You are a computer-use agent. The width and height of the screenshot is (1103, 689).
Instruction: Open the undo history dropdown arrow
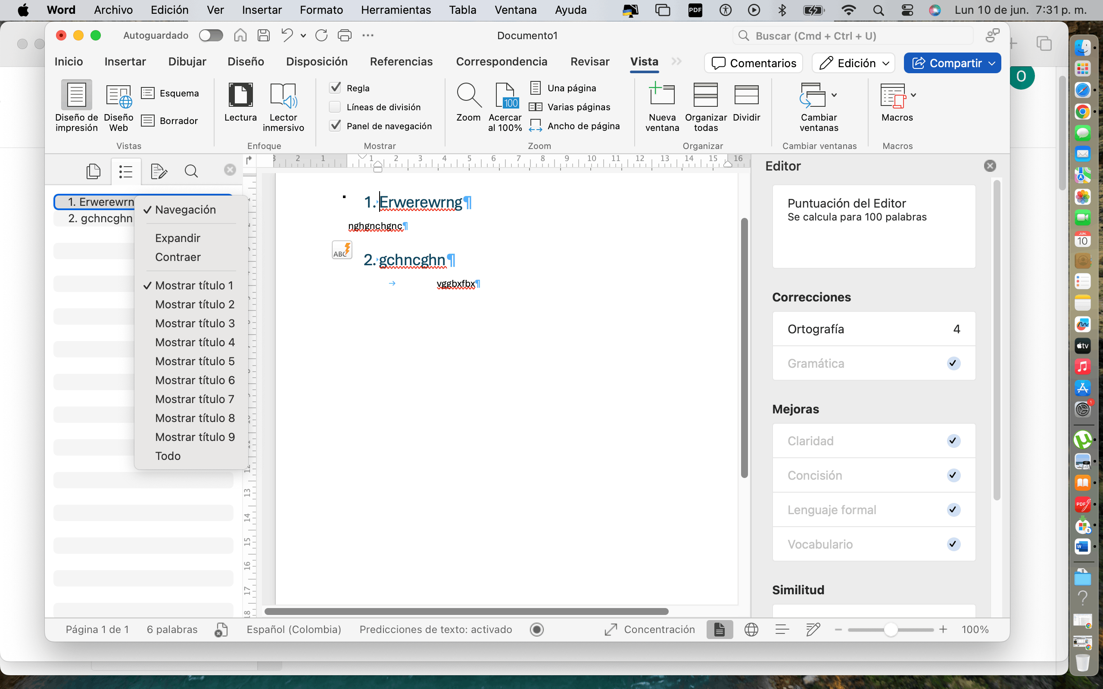coord(303,36)
